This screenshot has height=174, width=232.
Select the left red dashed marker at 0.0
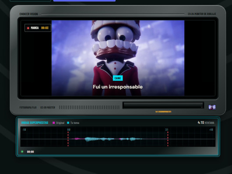coord(68,138)
